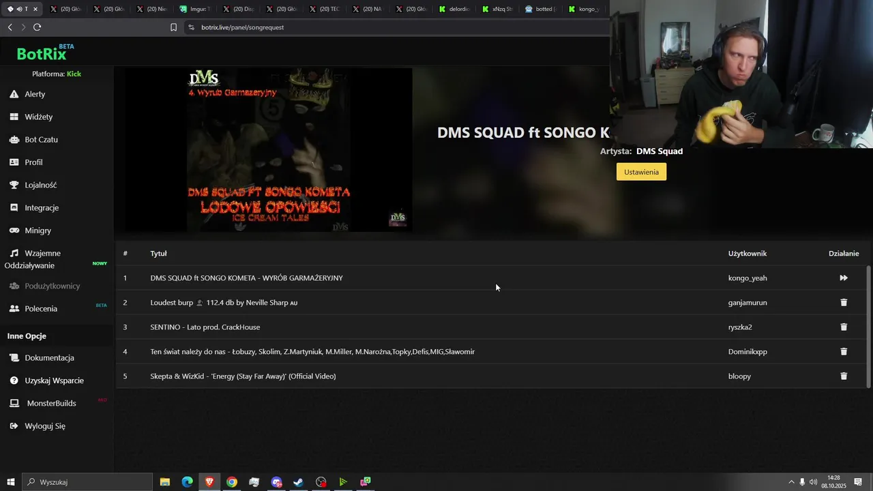Screen dimensions: 873x491
Task: Skip the current song with fast-forward icon
Action: point(844,278)
